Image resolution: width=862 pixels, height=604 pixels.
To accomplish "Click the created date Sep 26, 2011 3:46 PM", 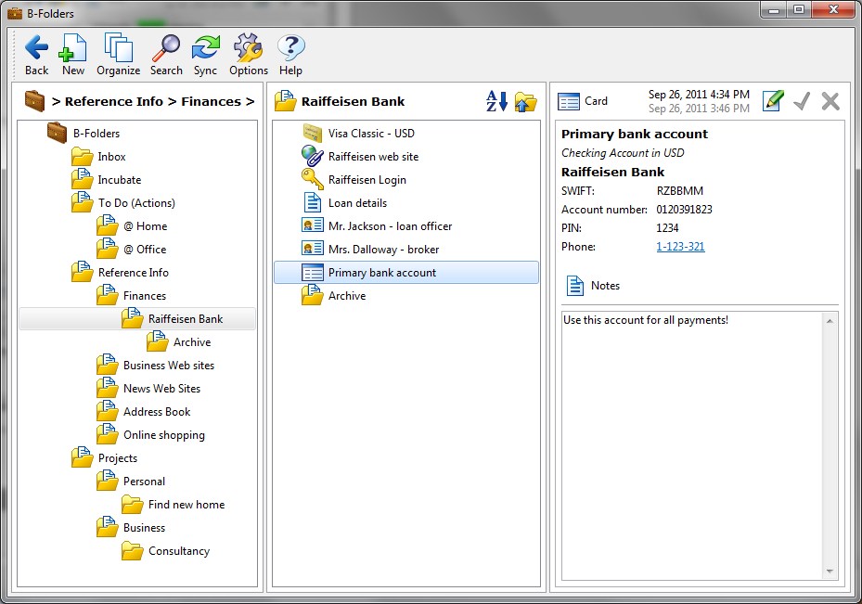I will point(699,109).
